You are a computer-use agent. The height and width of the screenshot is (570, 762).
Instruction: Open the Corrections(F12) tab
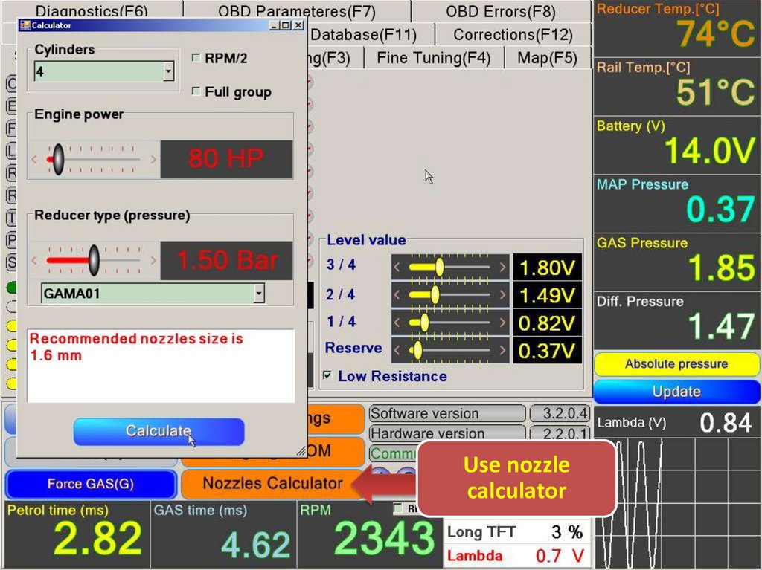click(x=513, y=34)
